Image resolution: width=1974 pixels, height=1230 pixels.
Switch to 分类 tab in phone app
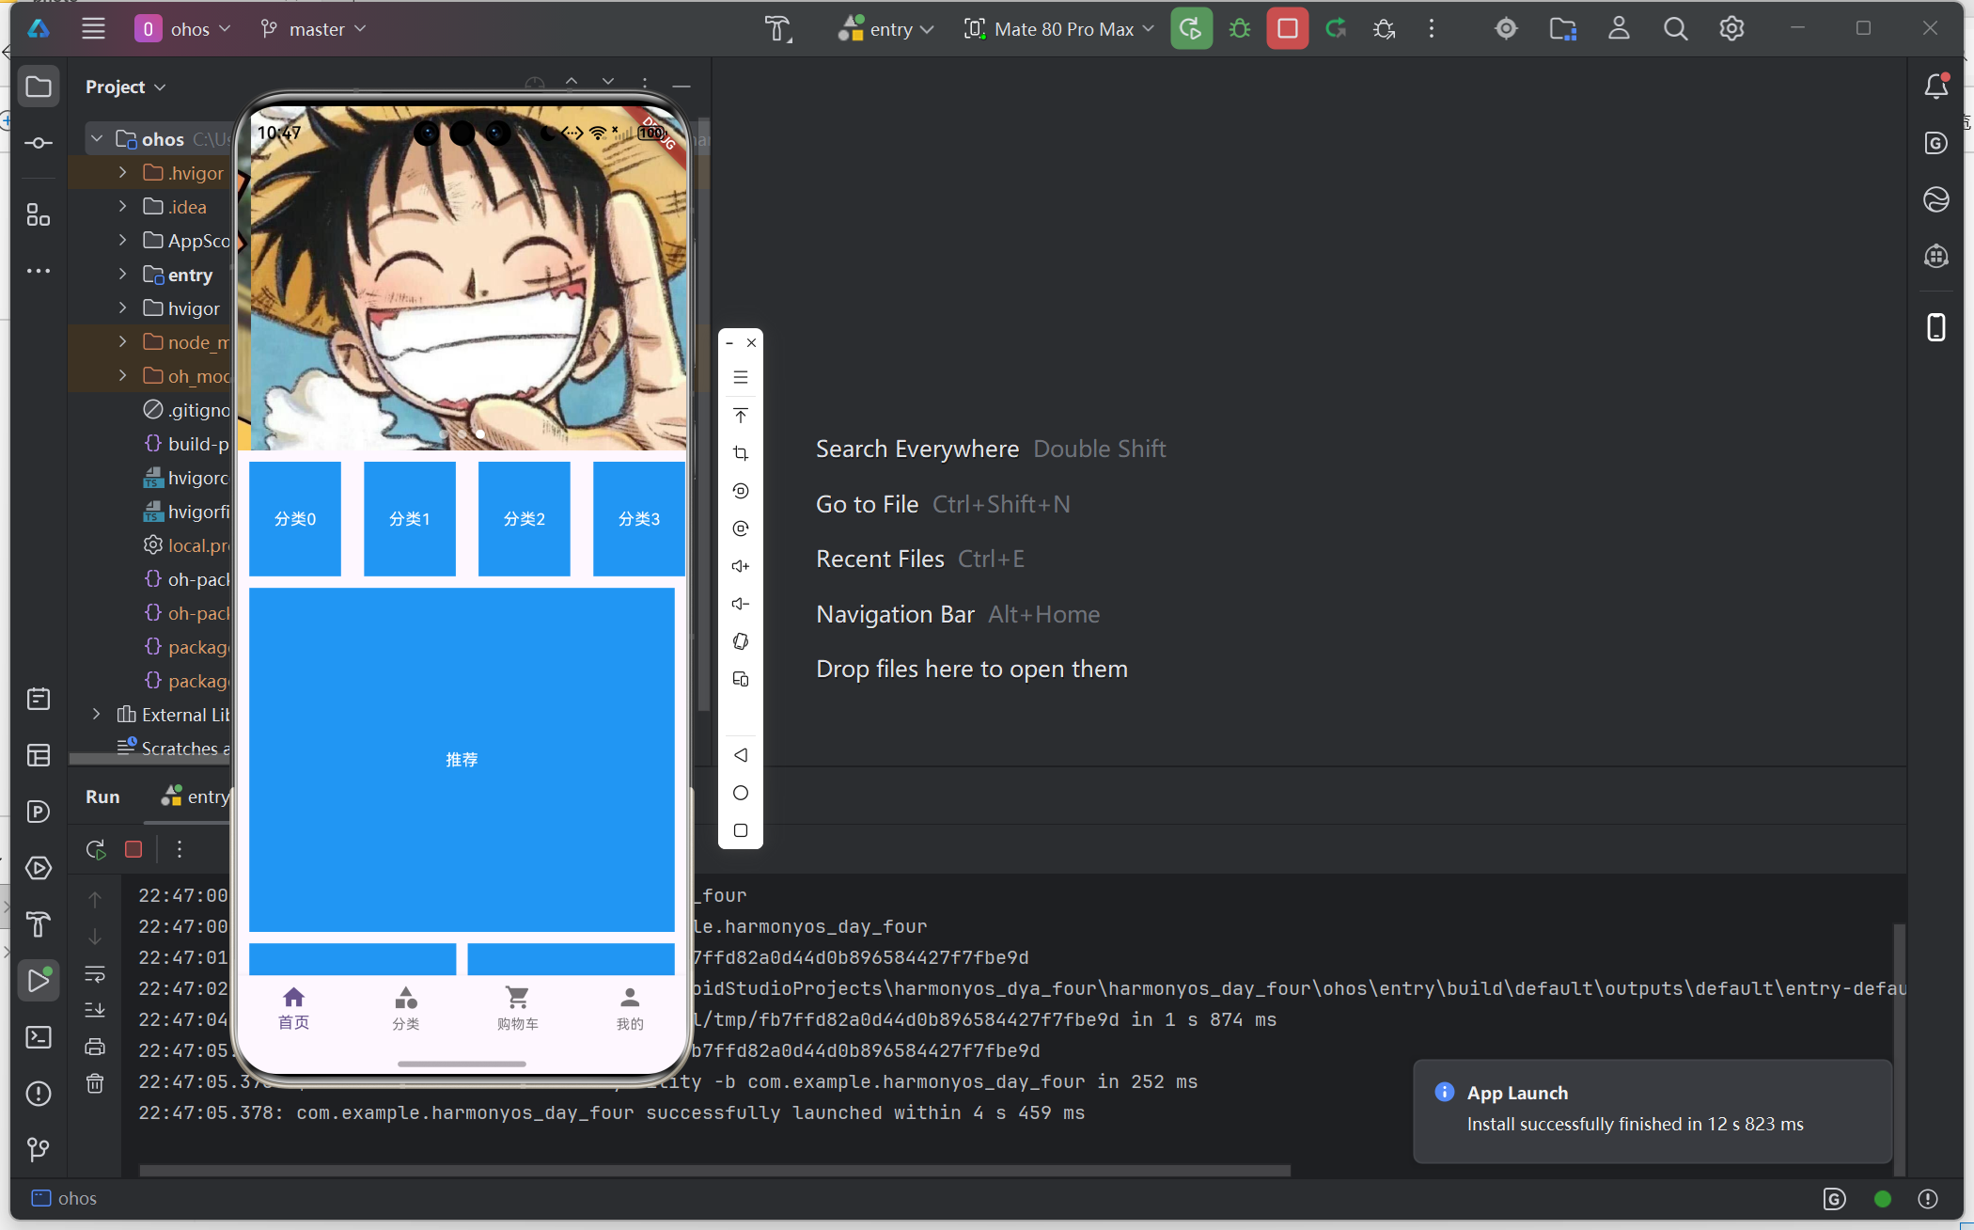point(405,1007)
